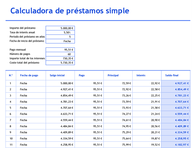Click the 'Calculadora de préstamos simple' title
This screenshot has height=148, width=192.
70,11
